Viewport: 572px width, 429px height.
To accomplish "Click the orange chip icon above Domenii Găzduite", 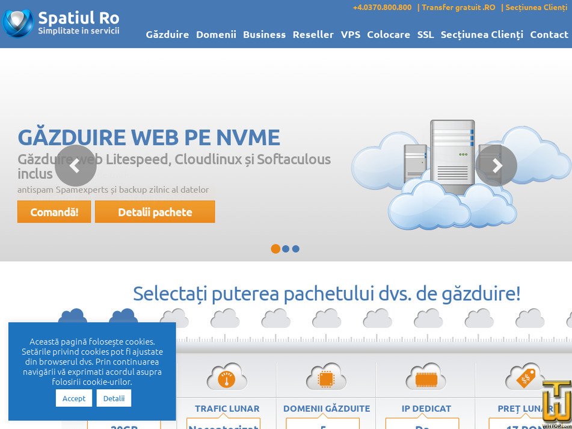I will click(325, 377).
